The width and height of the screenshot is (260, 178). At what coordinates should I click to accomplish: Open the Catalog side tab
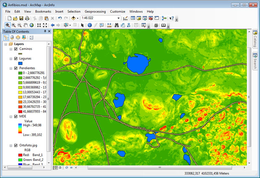(255, 39)
